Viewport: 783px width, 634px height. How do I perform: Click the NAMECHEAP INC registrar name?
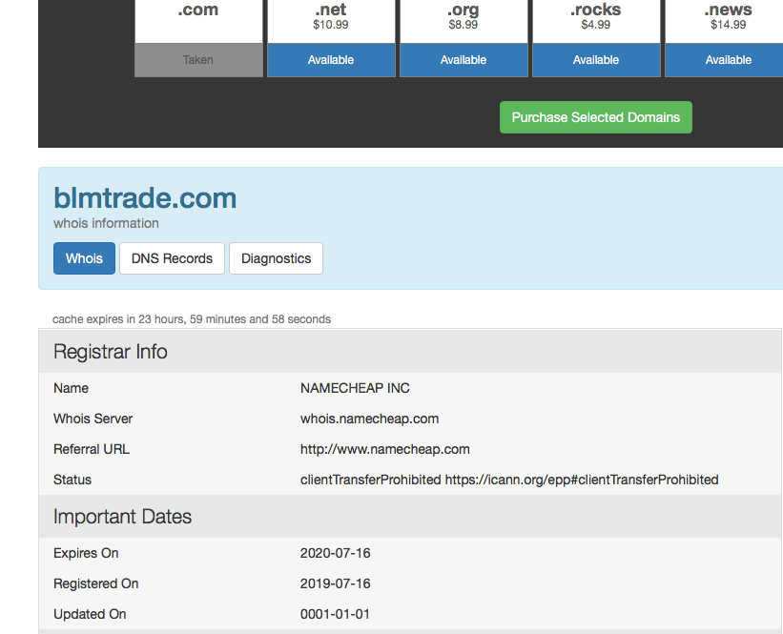355,388
